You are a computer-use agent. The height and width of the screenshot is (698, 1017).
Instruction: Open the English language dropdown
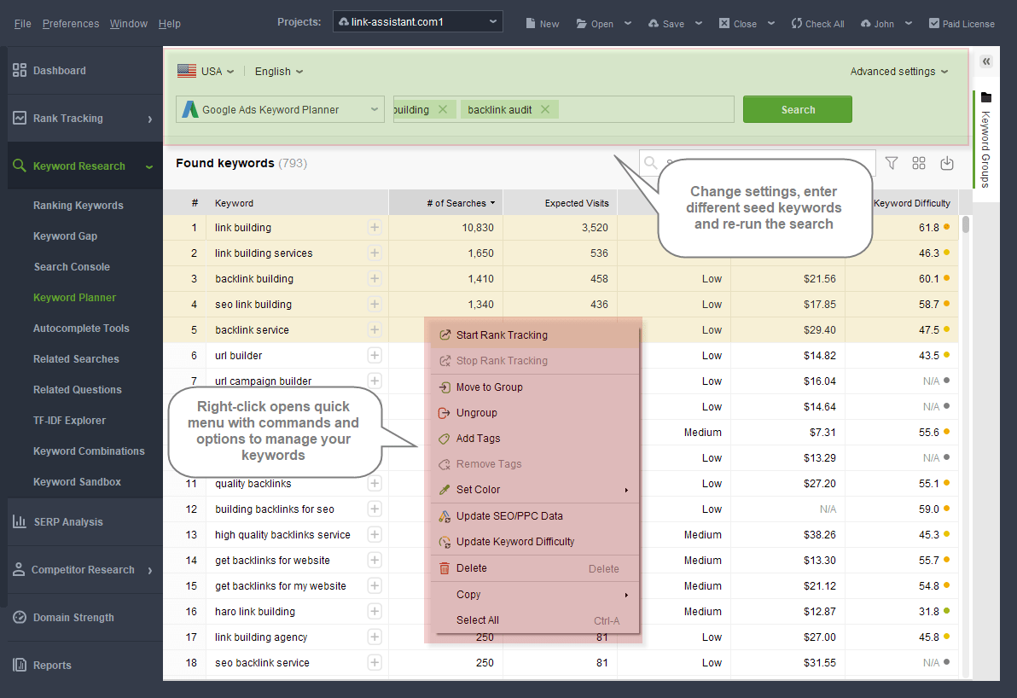click(x=279, y=72)
